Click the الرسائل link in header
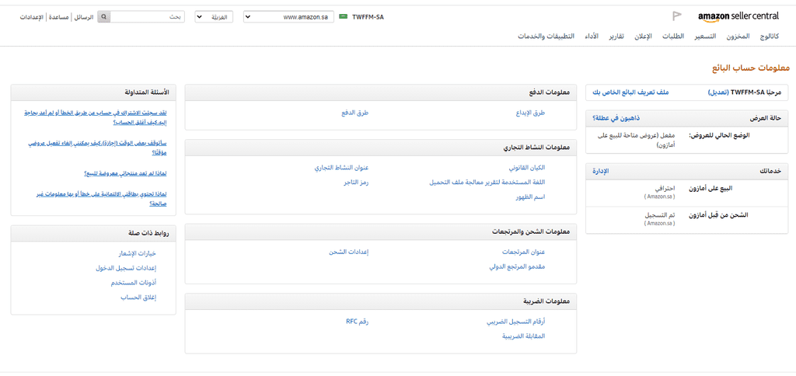 pos(84,17)
